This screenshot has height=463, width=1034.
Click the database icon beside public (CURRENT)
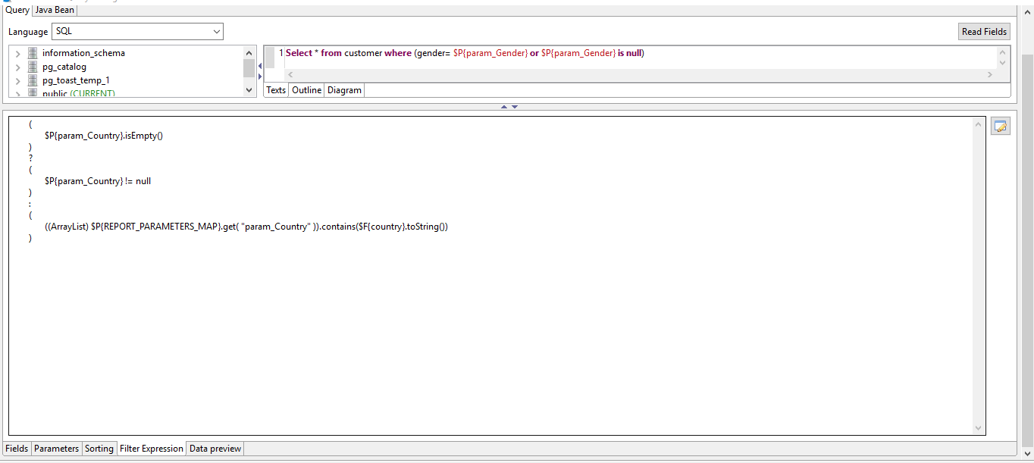[x=31, y=92]
